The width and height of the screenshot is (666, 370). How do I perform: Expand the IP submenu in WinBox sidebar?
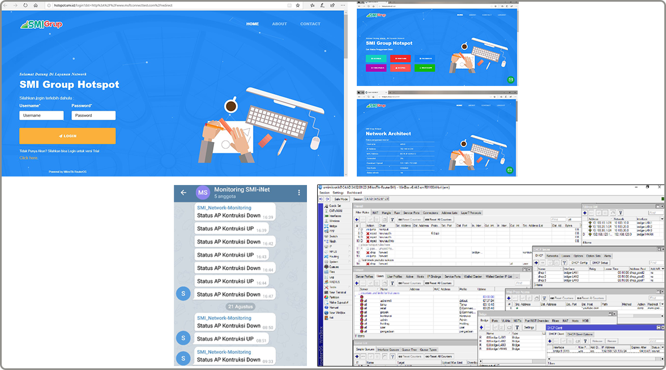point(336,246)
